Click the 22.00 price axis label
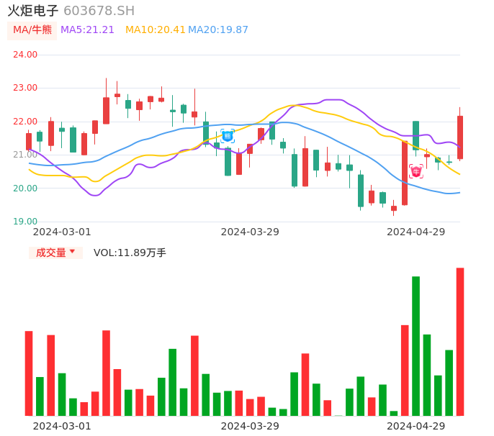The height and width of the screenshot is (436, 494). (x=25, y=122)
